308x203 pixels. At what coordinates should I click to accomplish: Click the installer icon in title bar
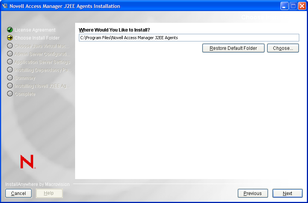click(5, 6)
